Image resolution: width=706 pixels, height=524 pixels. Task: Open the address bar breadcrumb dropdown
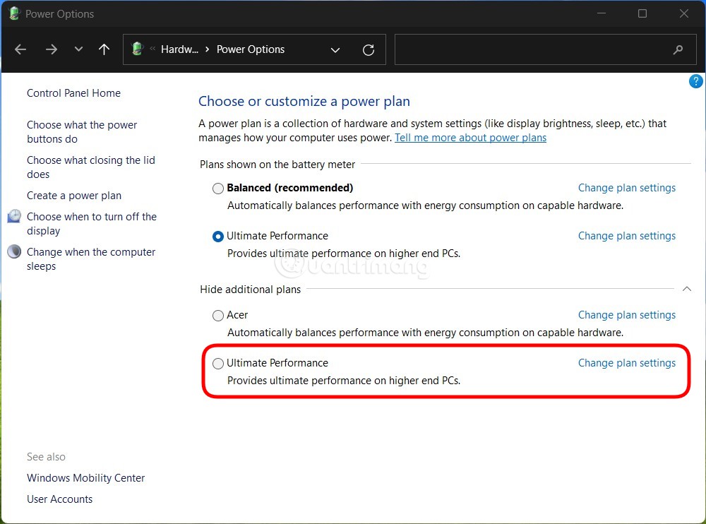(335, 49)
